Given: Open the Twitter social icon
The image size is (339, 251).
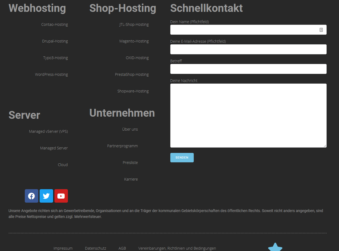Looking at the screenshot, I should [x=46, y=196].
